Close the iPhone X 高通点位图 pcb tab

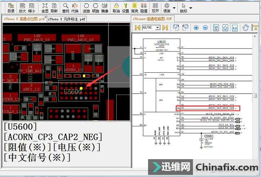46,17
